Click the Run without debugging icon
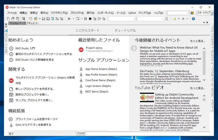 [x=78, y=19]
